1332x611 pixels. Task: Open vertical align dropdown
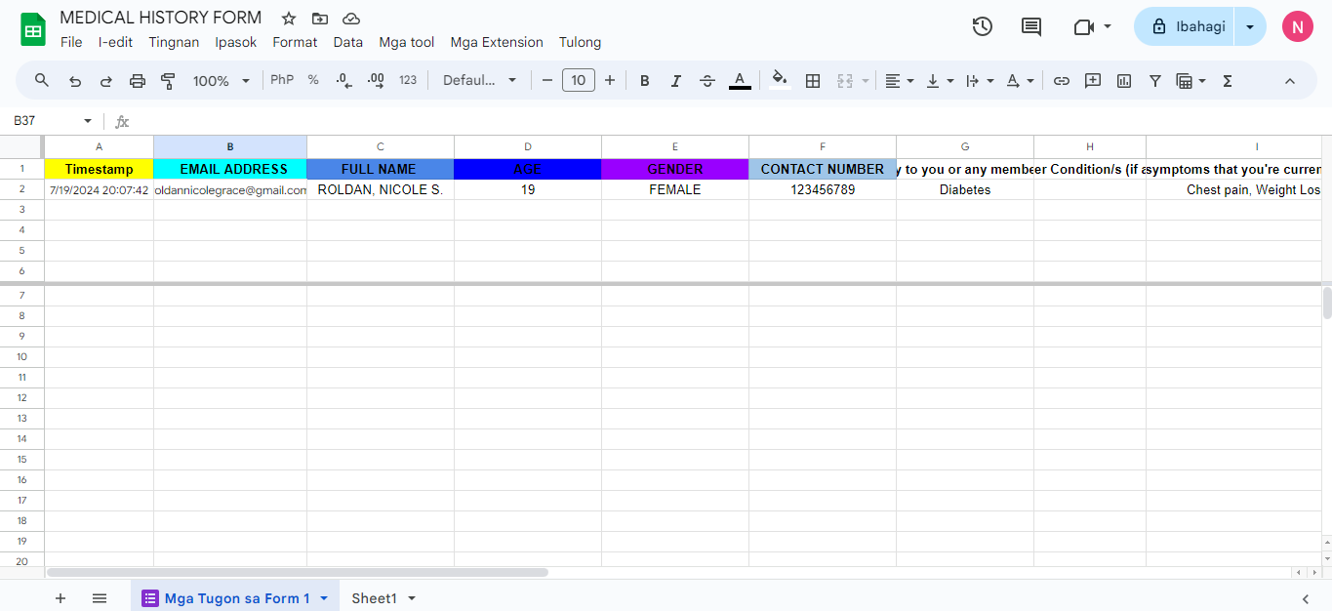(x=941, y=81)
